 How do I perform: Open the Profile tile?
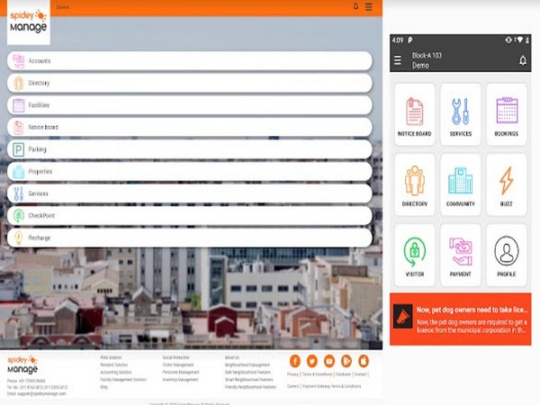tap(506, 255)
